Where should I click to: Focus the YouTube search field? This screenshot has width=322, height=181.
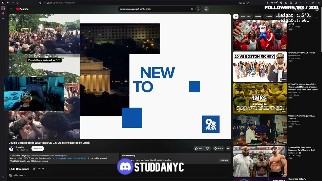[155, 9]
